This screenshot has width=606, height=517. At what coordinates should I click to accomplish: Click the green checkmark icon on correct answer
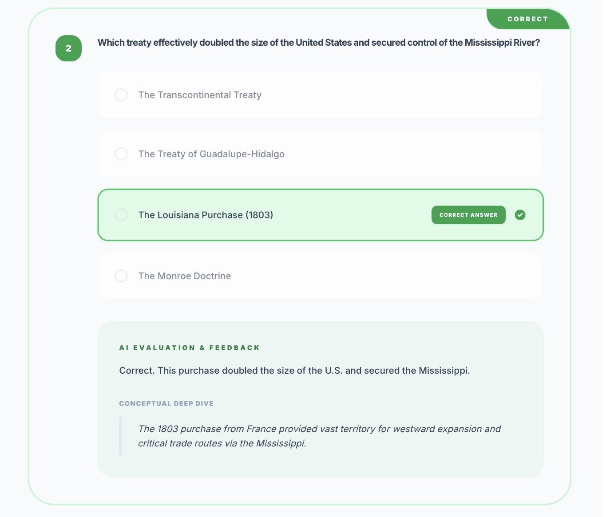[x=520, y=215]
